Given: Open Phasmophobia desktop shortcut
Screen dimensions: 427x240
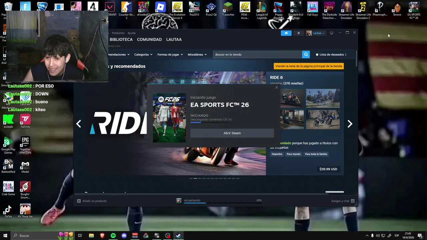Looking at the screenshot, I should 380,9.
